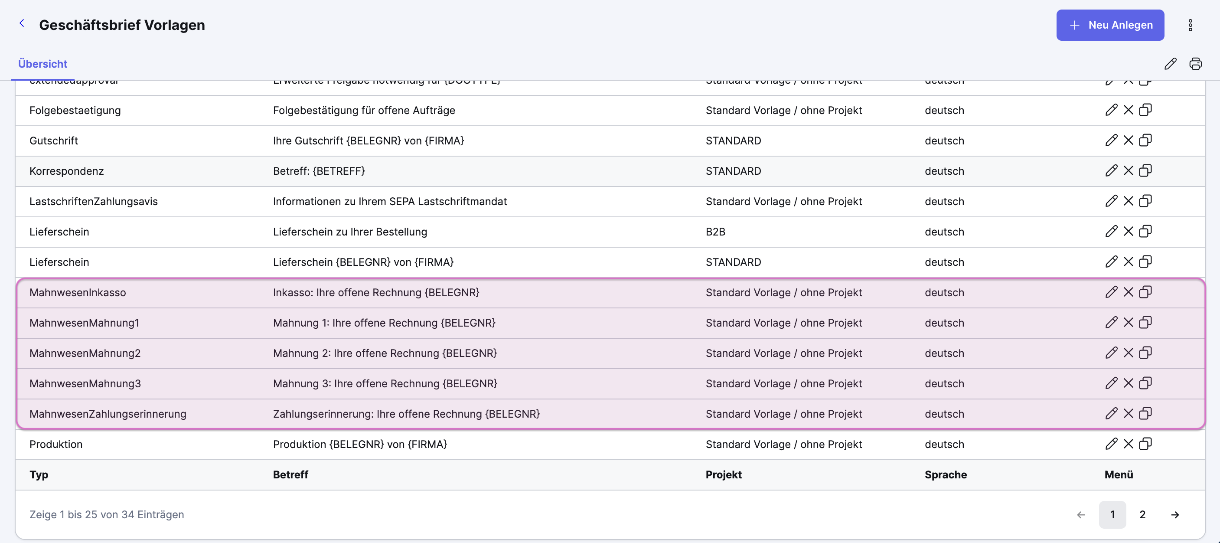Open the three-dot options menu
Viewport: 1220px width, 543px height.
[1190, 25]
